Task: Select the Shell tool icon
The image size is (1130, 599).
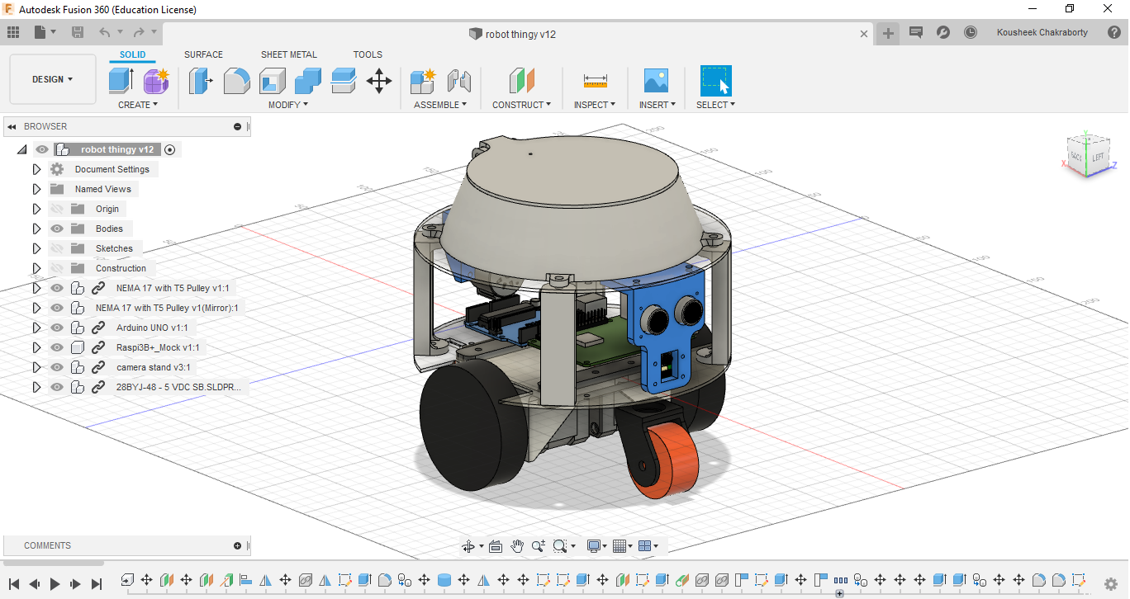Action: click(x=273, y=81)
